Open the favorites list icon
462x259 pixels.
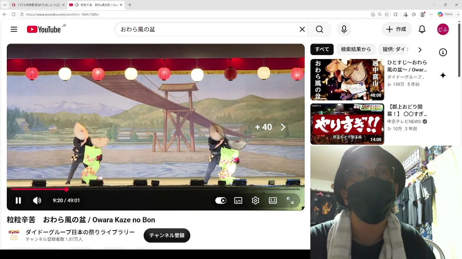tap(414, 14)
